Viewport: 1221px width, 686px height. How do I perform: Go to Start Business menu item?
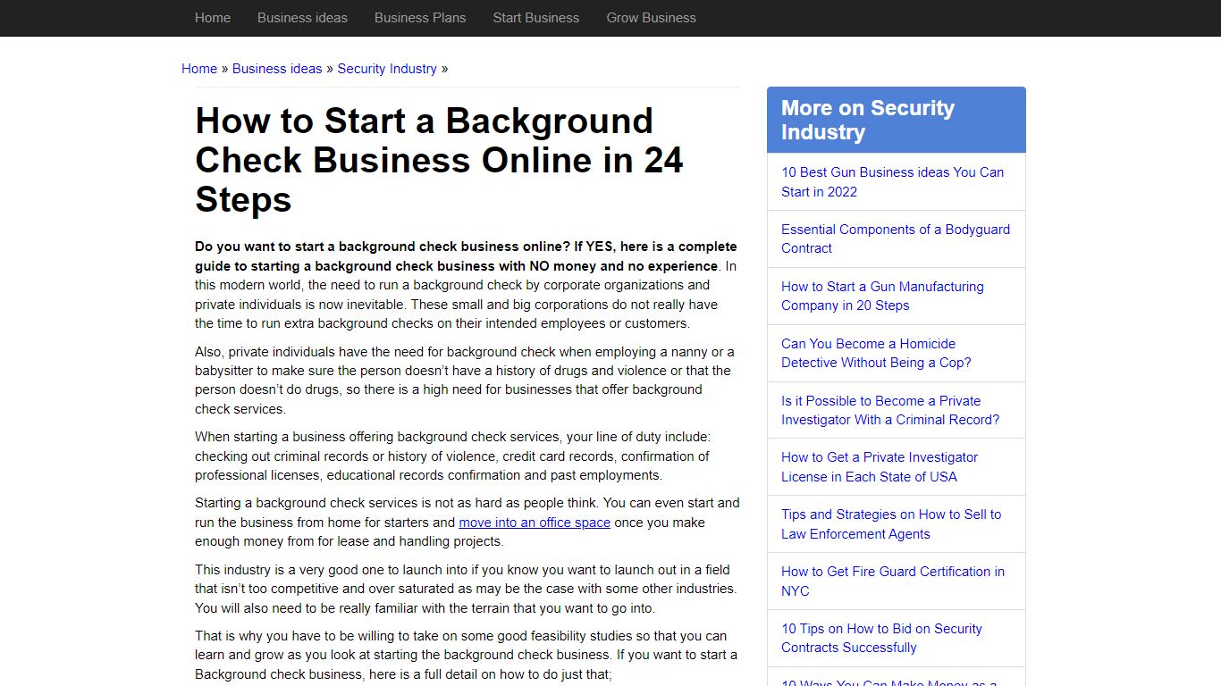[536, 18]
